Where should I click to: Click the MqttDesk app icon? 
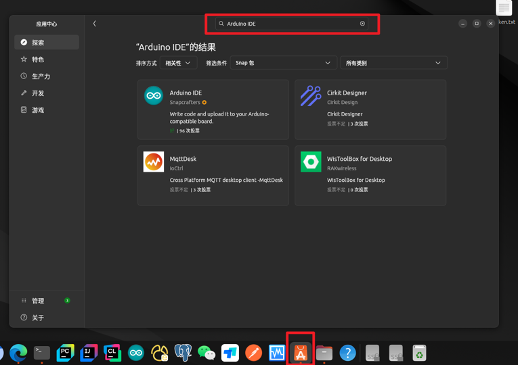154,162
